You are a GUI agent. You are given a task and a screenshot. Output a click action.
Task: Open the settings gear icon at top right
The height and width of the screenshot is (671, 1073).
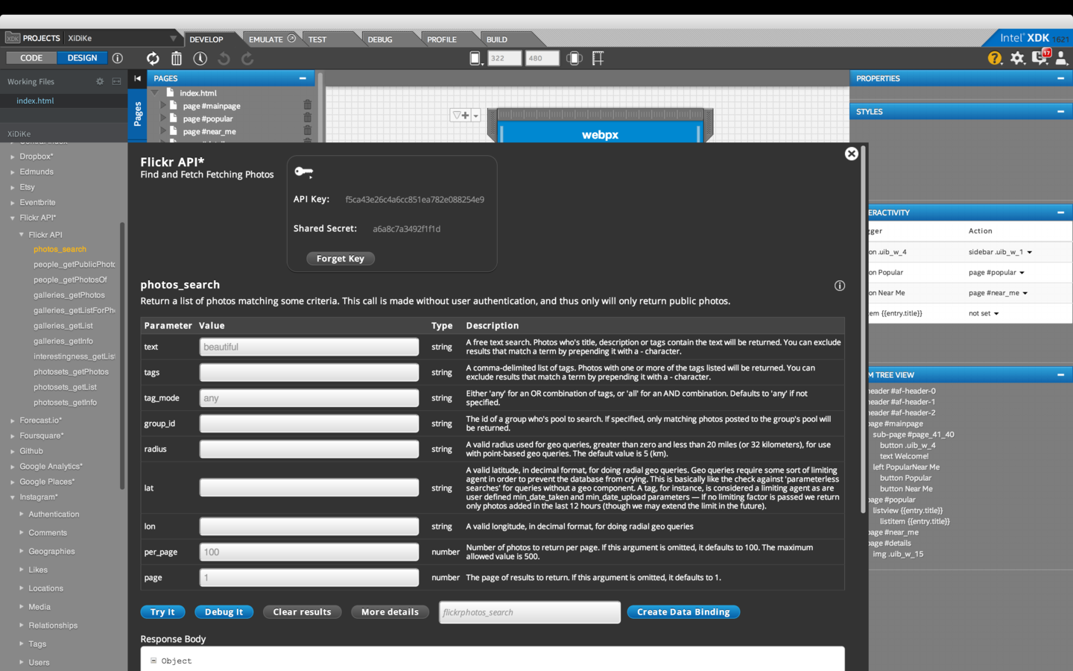point(1017,58)
